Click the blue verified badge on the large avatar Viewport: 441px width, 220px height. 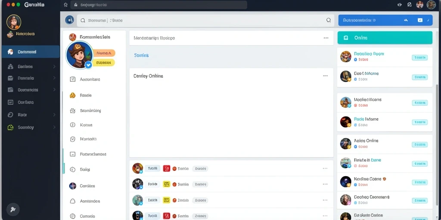click(x=89, y=65)
